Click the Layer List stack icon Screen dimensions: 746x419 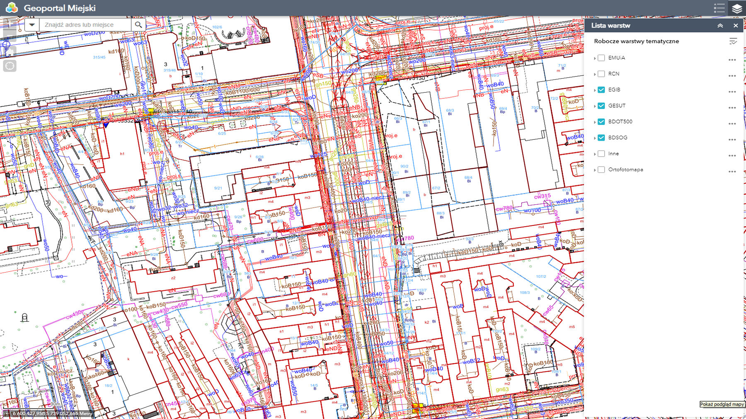tap(737, 8)
